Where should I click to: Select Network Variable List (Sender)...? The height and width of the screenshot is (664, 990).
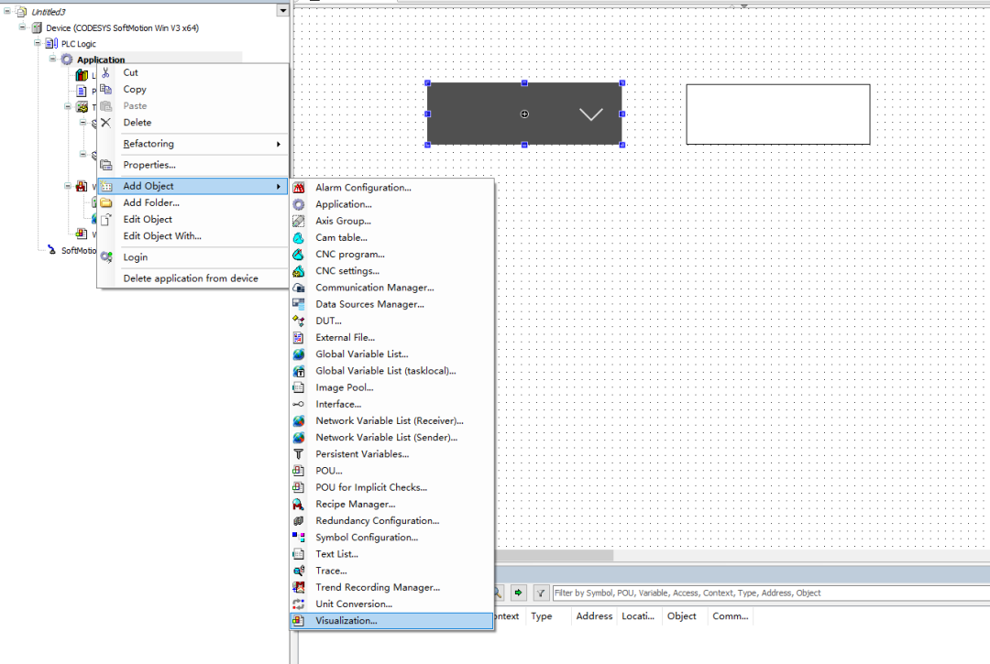click(x=391, y=438)
